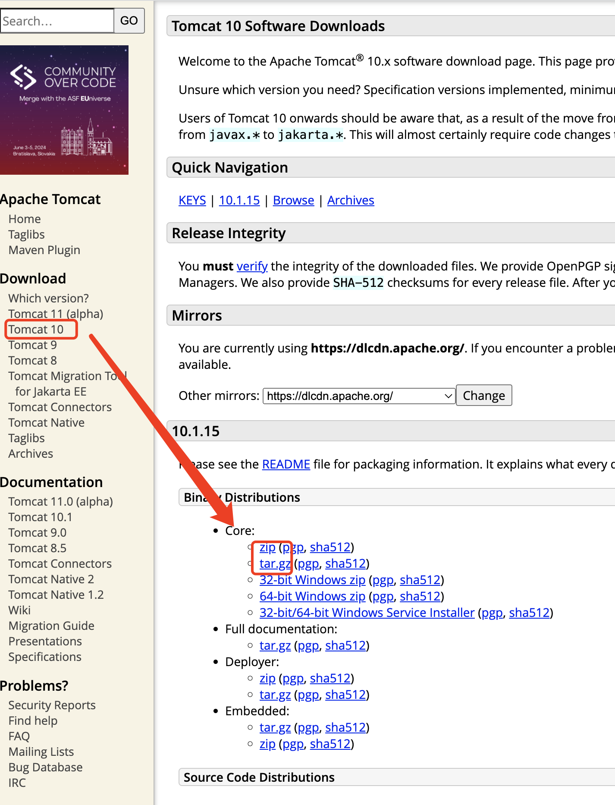Click KEYS in Quick Navigation
Viewport: 615px width, 805px height.
coord(192,201)
